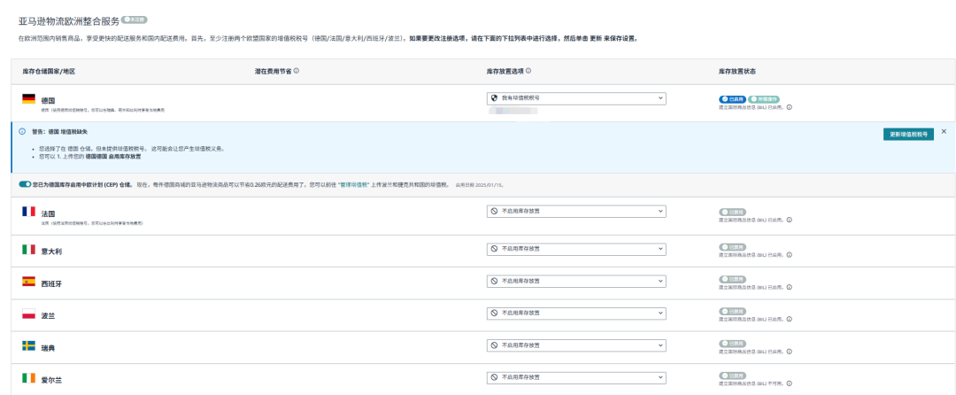The height and width of the screenshot is (395, 956).
Task: Toggle the Central Europe Program (CEP) switch
Action: (25, 184)
